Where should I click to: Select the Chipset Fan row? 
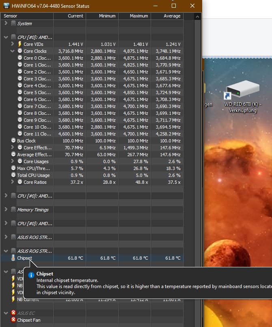coord(92,320)
